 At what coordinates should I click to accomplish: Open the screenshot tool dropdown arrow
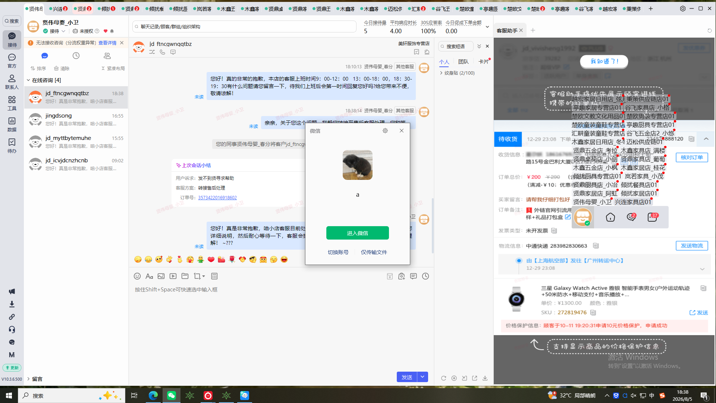click(x=204, y=276)
